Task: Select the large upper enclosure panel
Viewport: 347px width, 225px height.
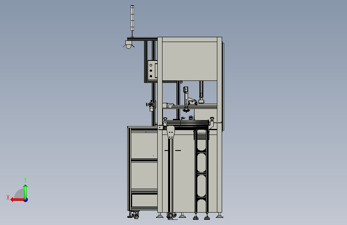Action: [x=189, y=61]
